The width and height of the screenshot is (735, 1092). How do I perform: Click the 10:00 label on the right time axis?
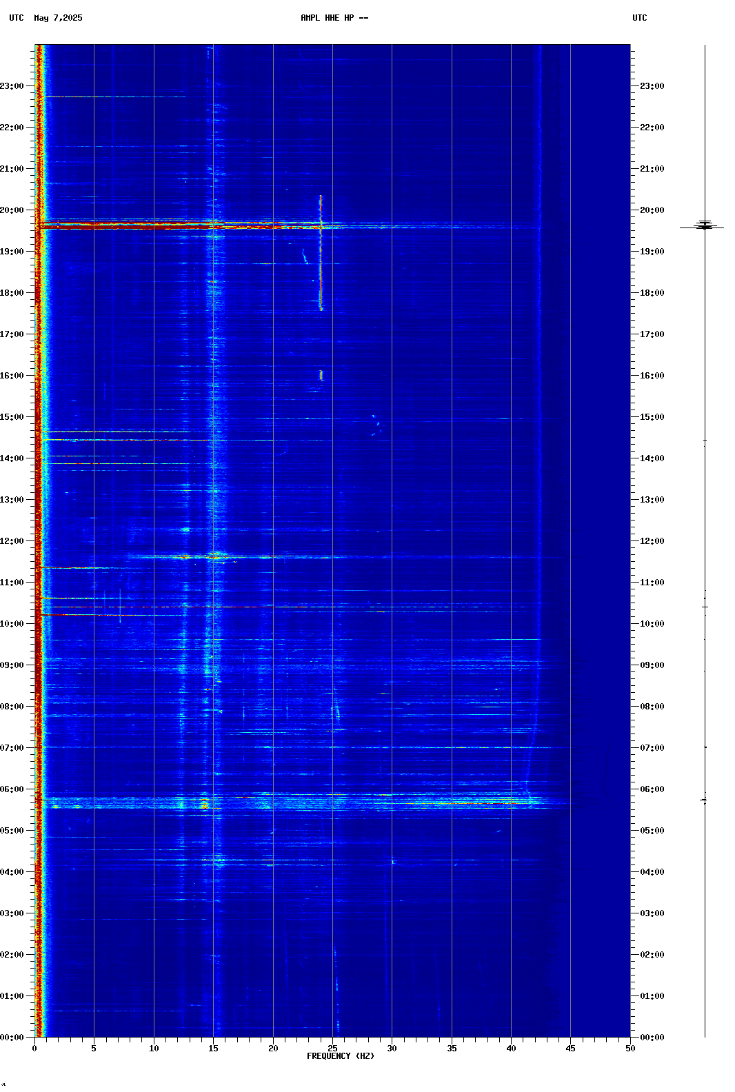point(652,624)
